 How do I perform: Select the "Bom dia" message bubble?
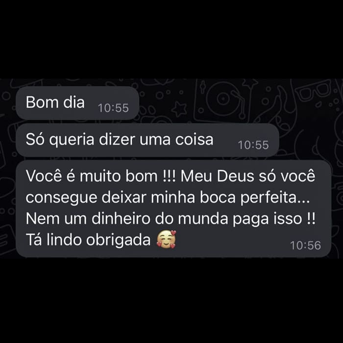pos(77,103)
